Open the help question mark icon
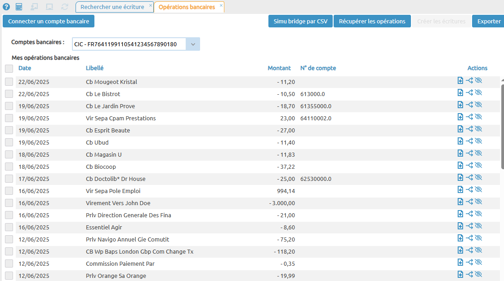The height and width of the screenshot is (281, 504). tap(6, 7)
